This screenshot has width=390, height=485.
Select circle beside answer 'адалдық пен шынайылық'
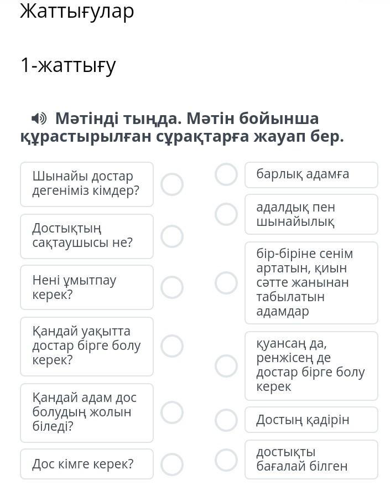coord(226,214)
